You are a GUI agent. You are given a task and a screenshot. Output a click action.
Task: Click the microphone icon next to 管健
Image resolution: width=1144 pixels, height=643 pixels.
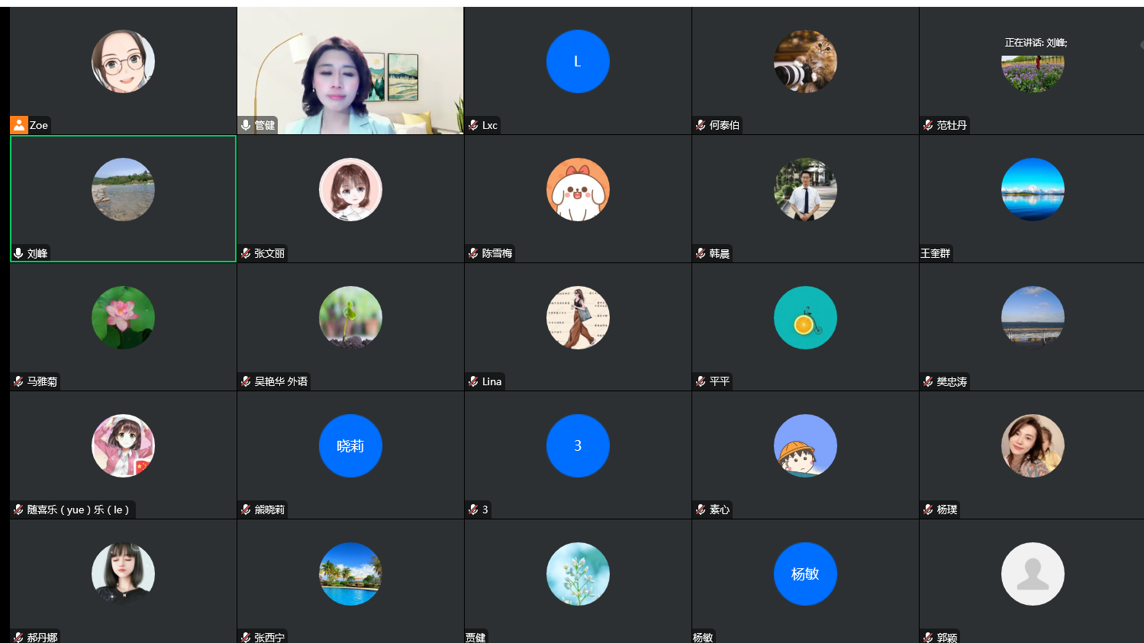coord(246,125)
